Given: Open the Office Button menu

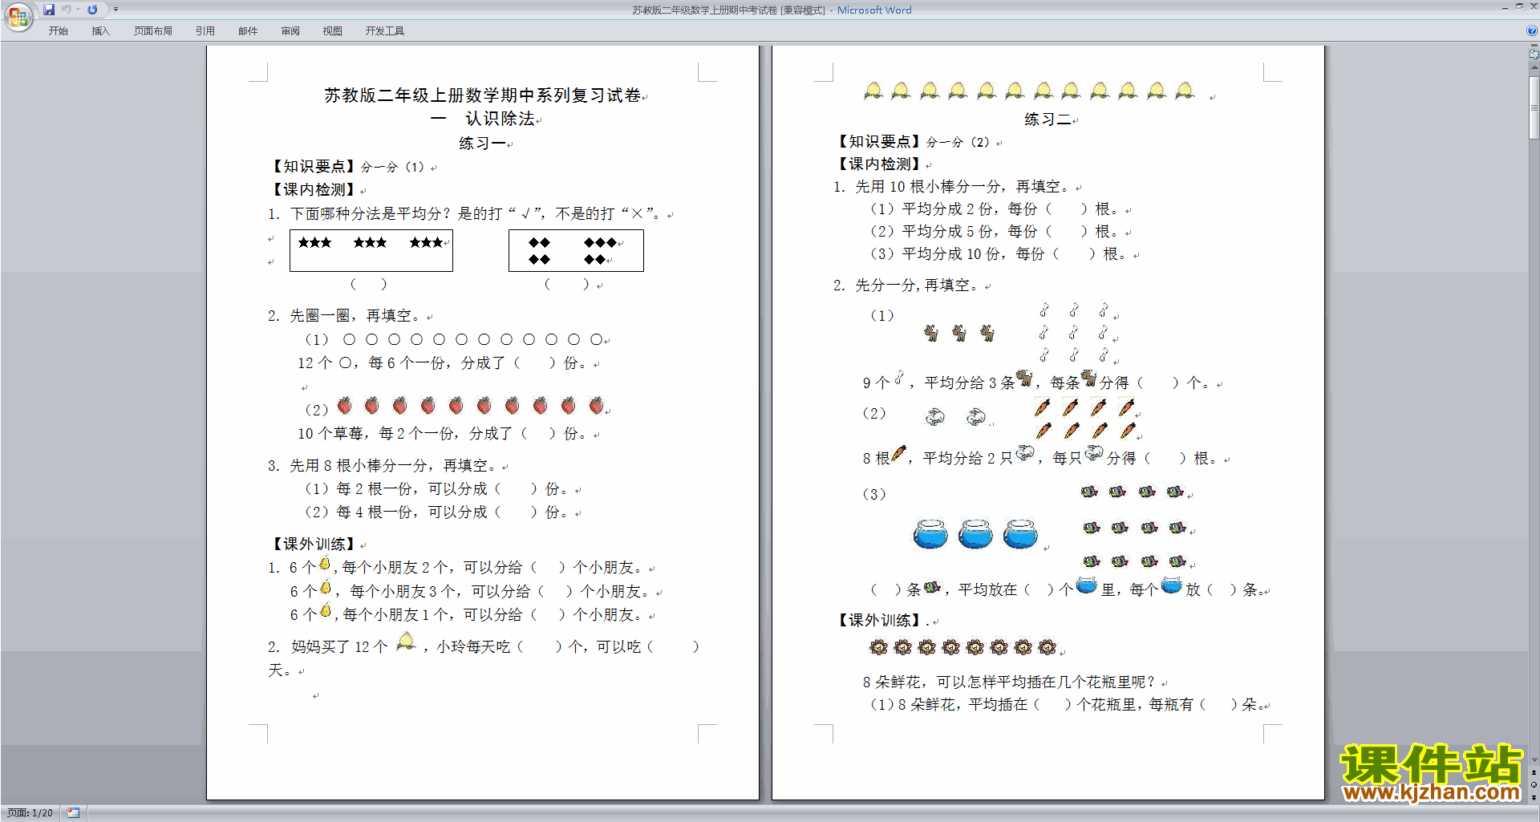Looking at the screenshot, I should 18,16.
